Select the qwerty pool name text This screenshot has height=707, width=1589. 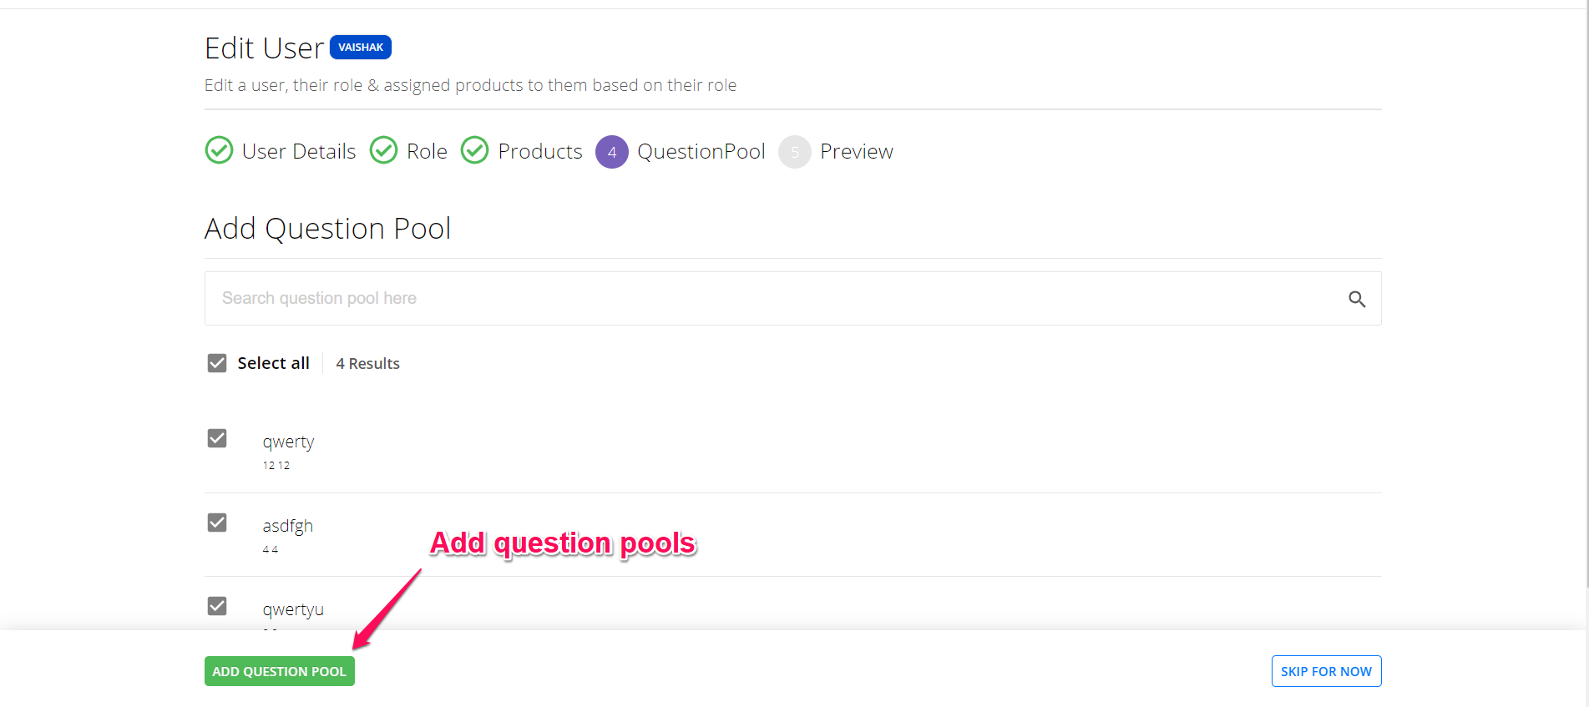click(289, 442)
